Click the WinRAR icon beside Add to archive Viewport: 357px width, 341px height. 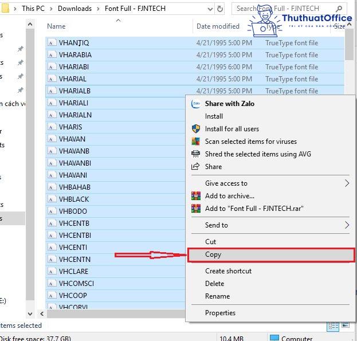(196, 196)
